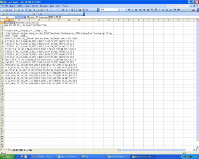Open the font color red A dropdown
The width and height of the screenshot is (199, 159).
(x=196, y=10)
